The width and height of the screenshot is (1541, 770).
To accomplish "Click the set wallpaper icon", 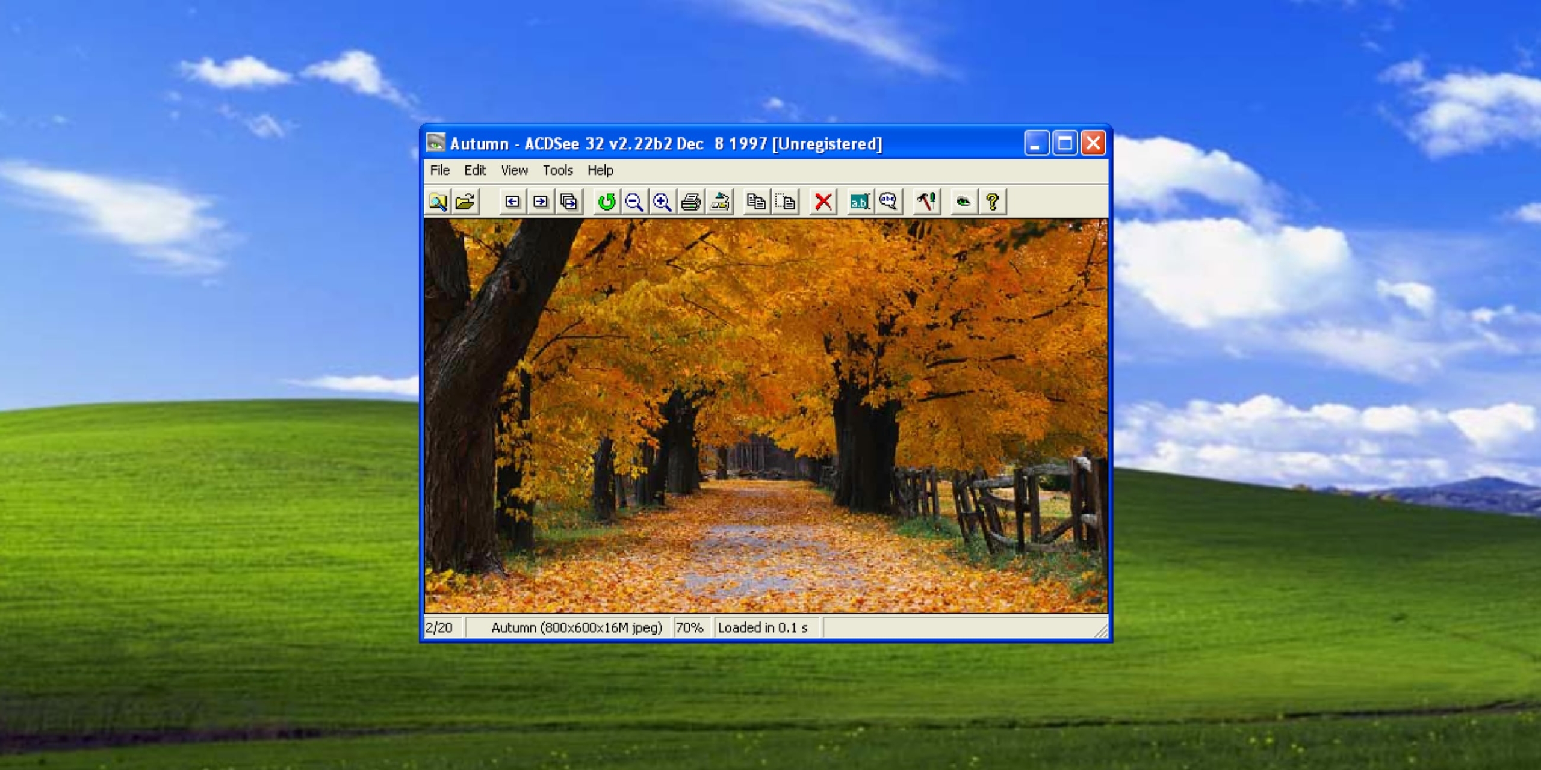I will point(719,202).
